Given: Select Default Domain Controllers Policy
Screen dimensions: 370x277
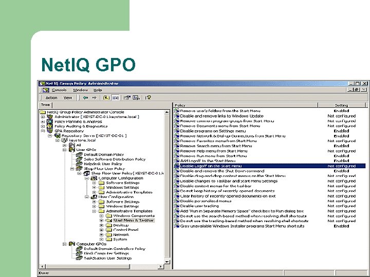Looking at the screenshot, I should click(115, 249).
